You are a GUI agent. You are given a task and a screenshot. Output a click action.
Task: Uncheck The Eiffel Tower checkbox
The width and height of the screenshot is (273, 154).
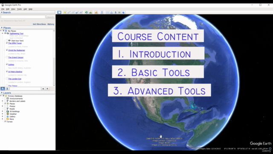point(7,43)
